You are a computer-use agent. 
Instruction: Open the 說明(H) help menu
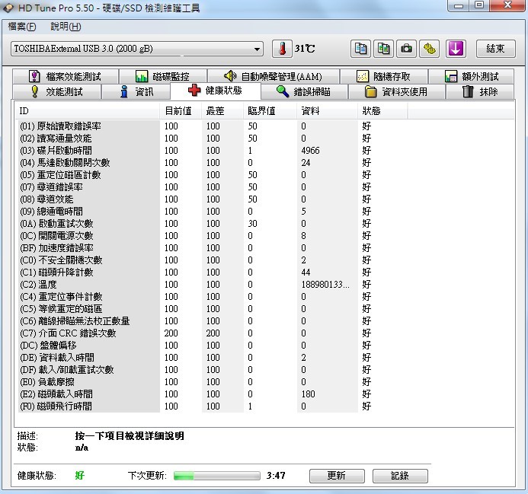click(66, 27)
